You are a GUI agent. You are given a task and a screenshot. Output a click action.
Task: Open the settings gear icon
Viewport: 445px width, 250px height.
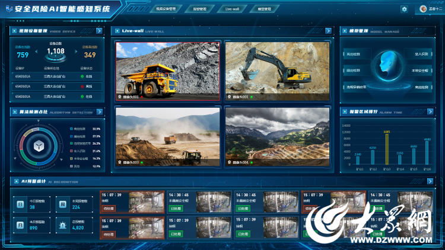(x=404, y=9)
